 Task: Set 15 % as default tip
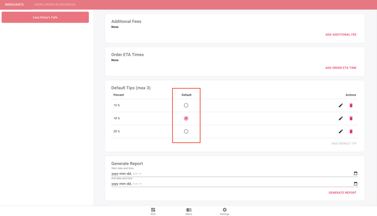click(x=186, y=105)
